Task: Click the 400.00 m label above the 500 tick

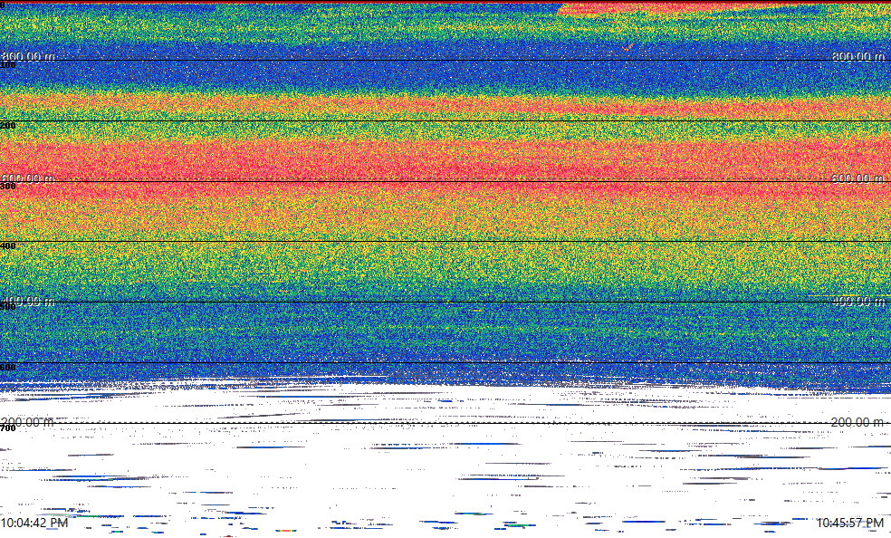Action: [28, 301]
